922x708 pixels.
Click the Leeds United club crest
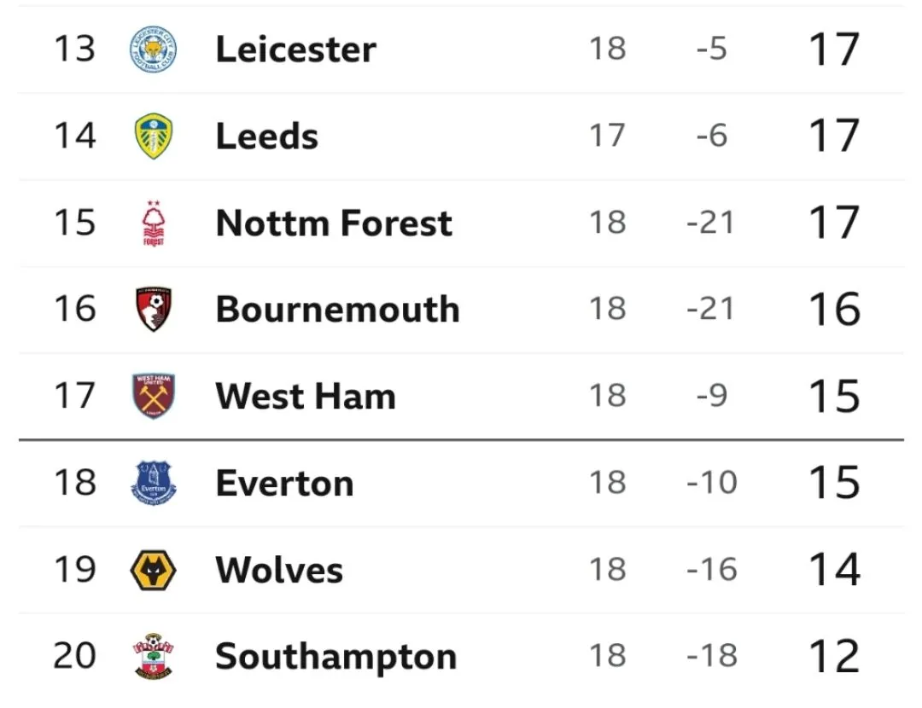point(154,136)
